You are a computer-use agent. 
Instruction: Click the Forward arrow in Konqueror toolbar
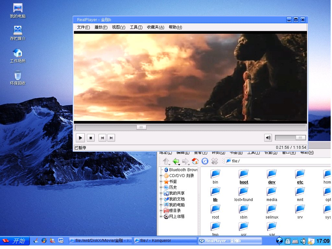click(x=186, y=161)
